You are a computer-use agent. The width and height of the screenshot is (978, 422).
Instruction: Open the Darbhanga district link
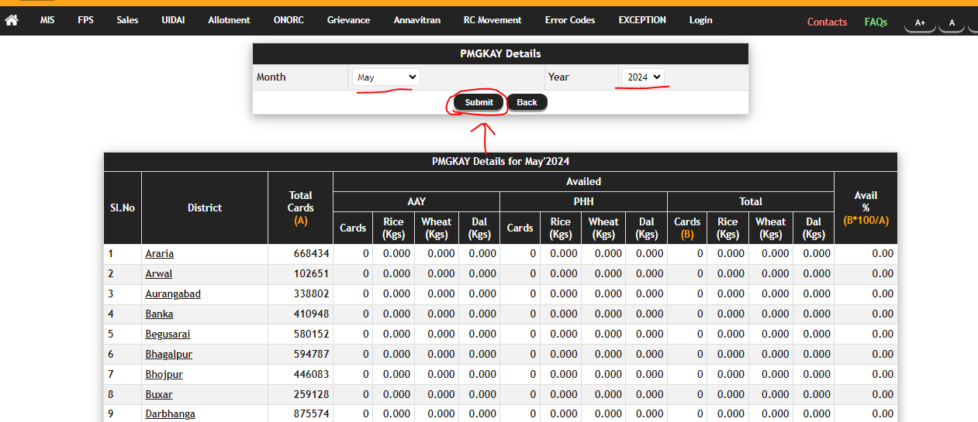pyautogui.click(x=170, y=414)
